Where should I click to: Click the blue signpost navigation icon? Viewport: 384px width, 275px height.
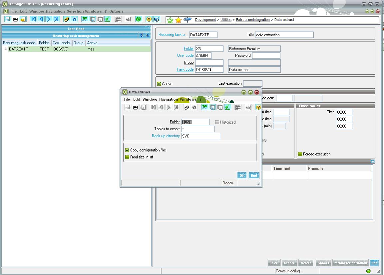click(188, 20)
